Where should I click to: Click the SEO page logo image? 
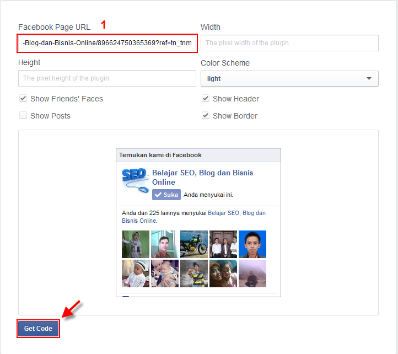pos(135,180)
